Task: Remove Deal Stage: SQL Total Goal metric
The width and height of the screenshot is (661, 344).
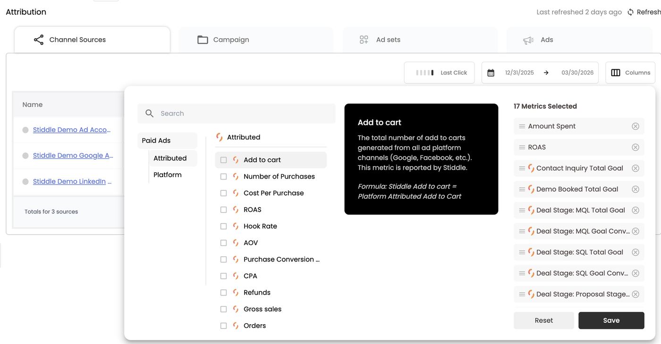Action: pyautogui.click(x=636, y=252)
